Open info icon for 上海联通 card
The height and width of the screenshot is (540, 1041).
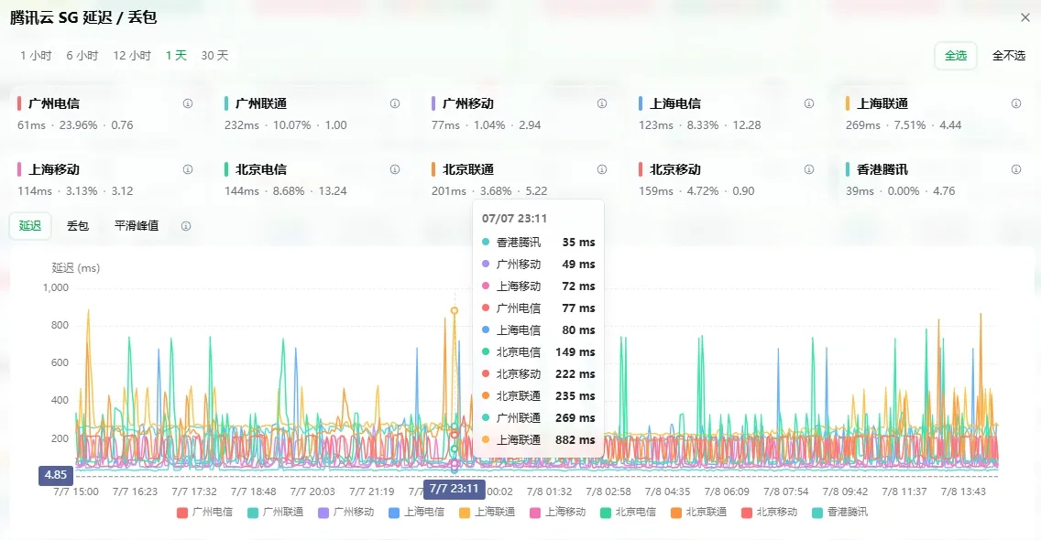[x=1016, y=103]
